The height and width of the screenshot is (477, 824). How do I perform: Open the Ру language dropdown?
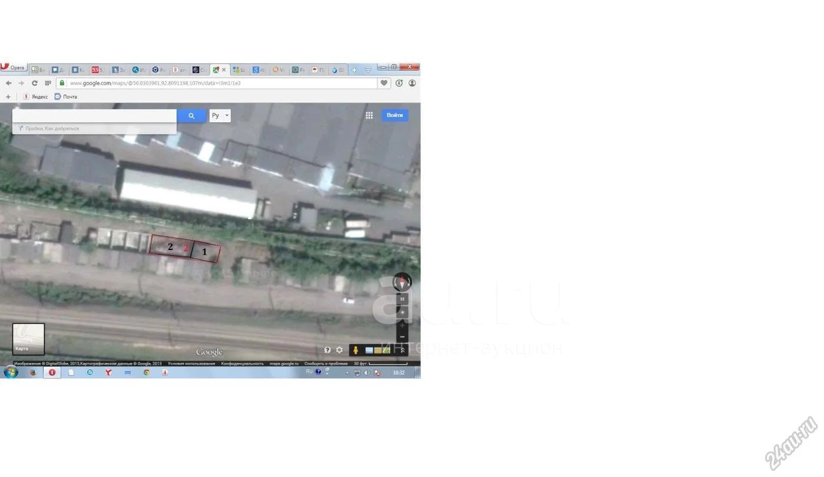click(x=220, y=116)
